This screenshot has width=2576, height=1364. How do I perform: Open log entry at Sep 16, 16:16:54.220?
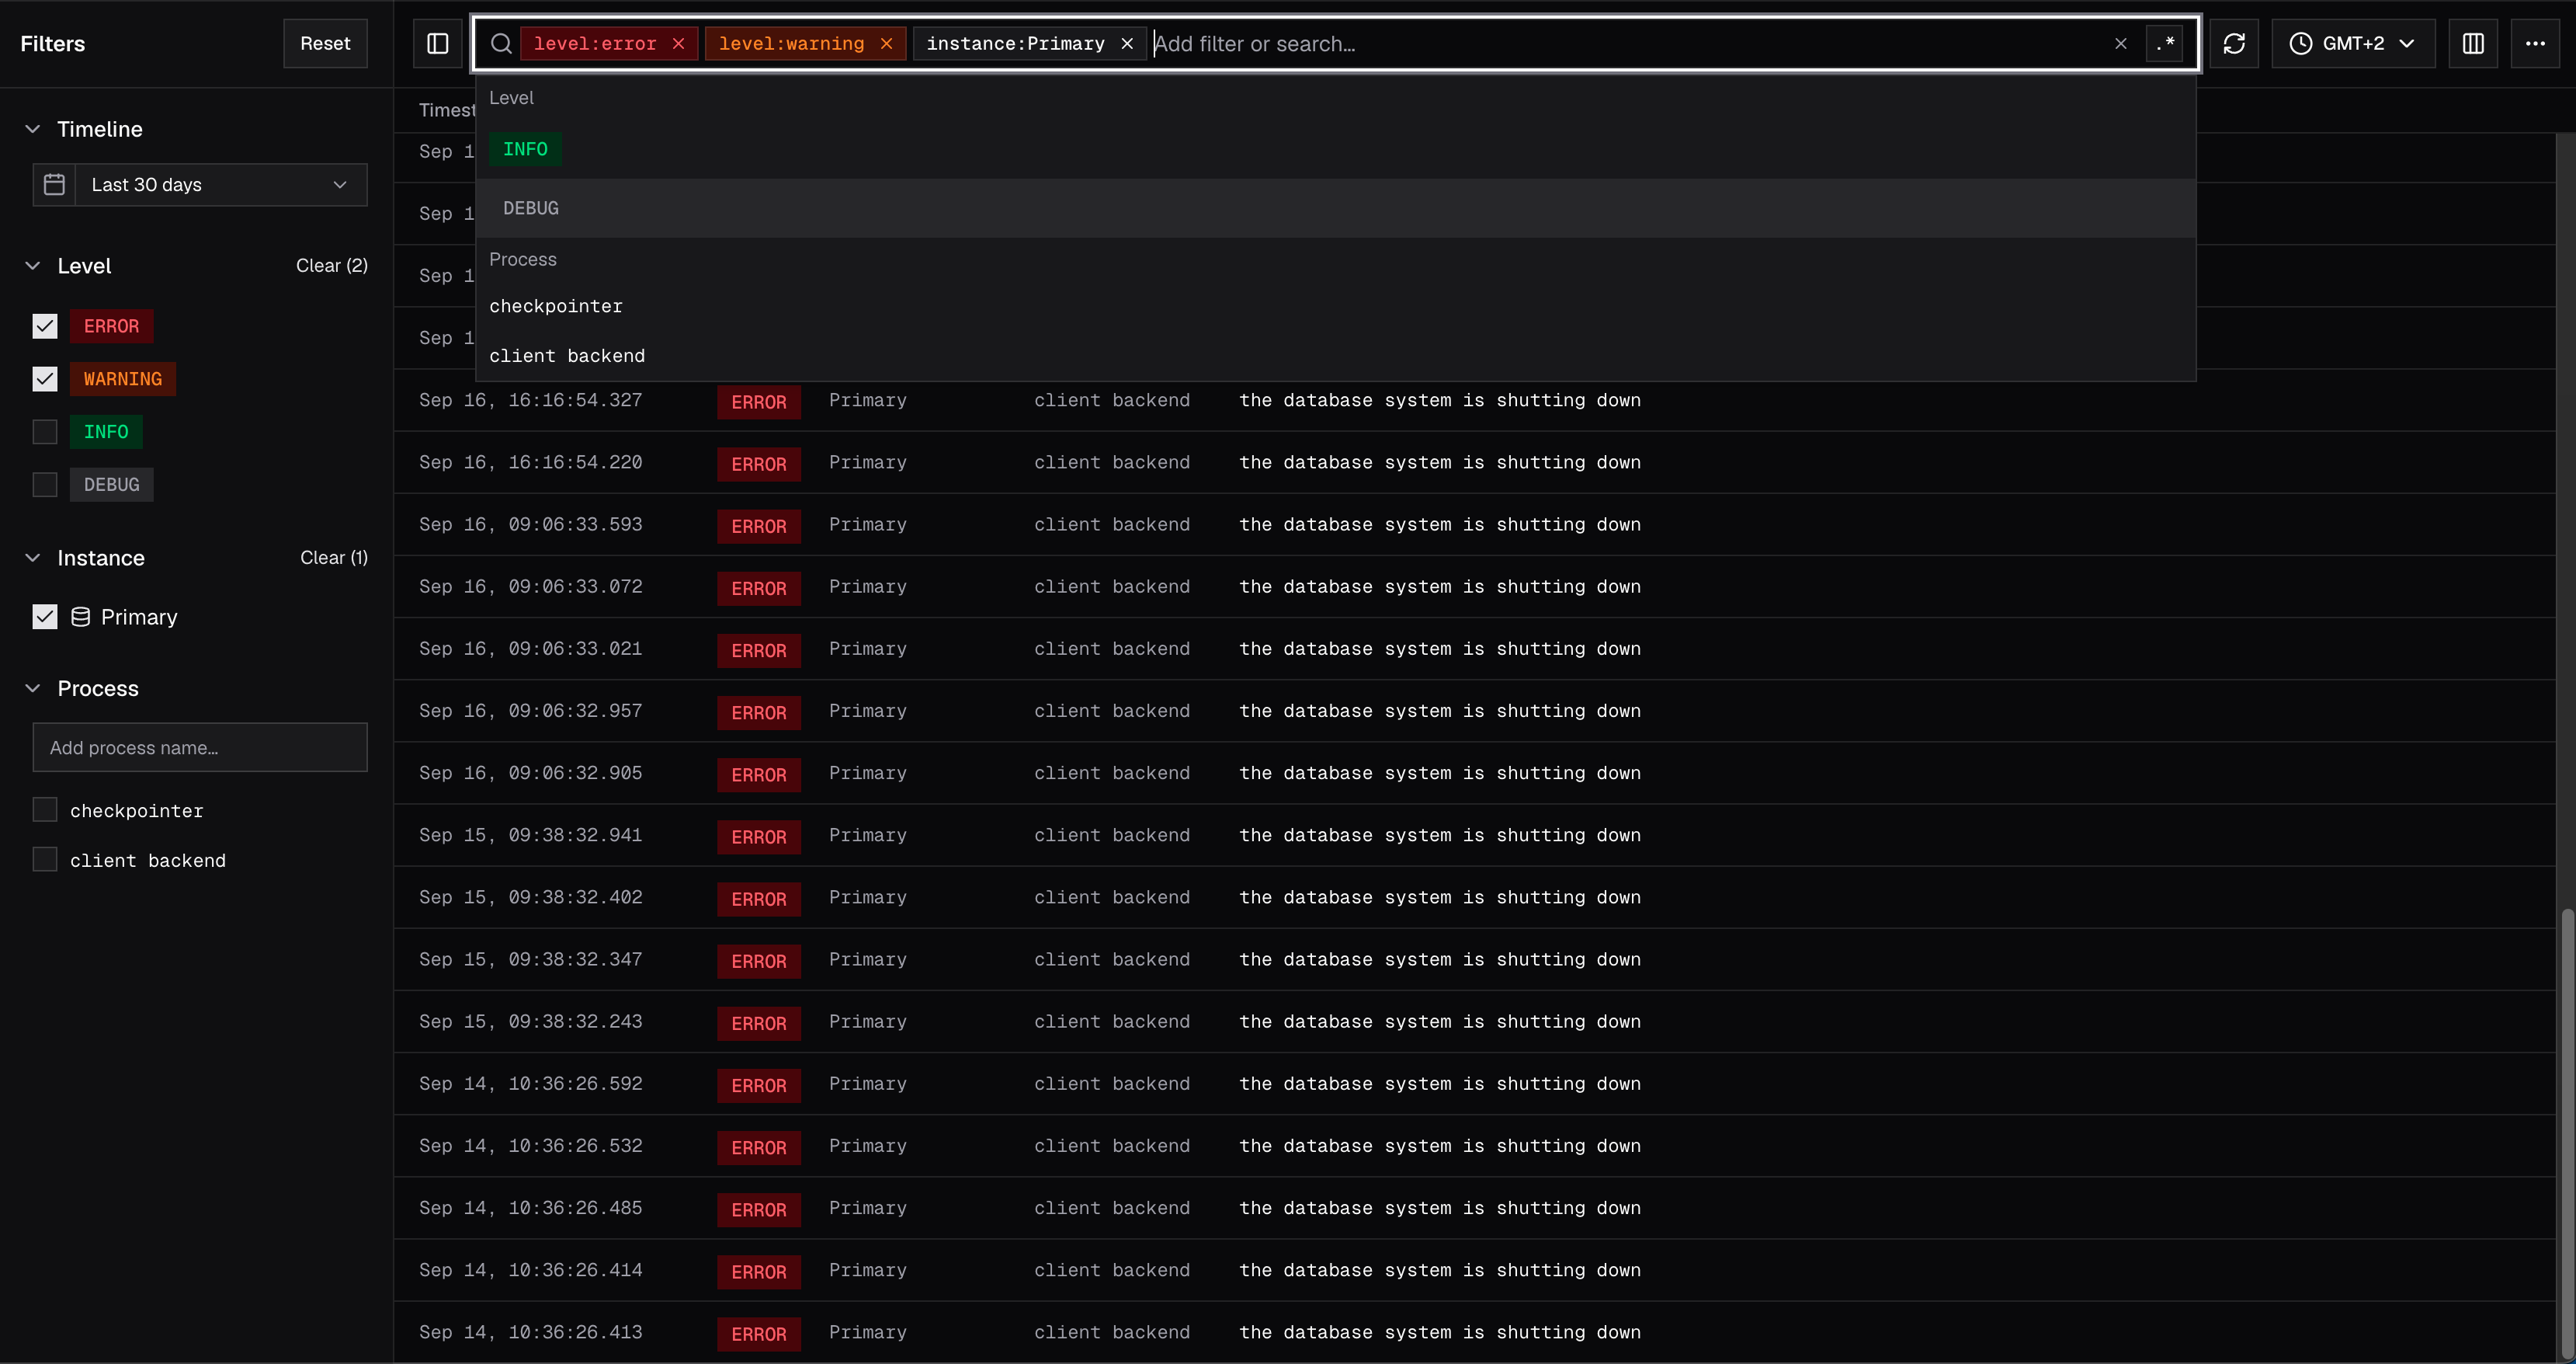[x=1475, y=462]
